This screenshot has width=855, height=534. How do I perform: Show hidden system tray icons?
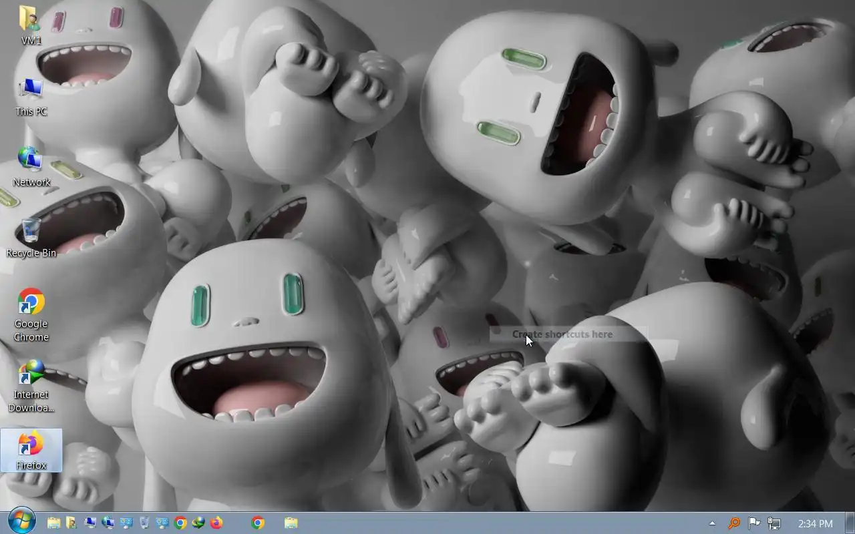coord(712,523)
